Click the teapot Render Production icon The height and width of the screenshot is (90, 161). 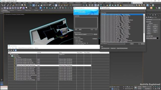point(113,5)
